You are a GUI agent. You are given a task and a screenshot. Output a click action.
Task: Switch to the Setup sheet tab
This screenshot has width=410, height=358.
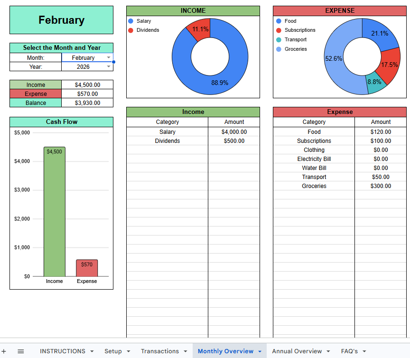[x=113, y=351]
